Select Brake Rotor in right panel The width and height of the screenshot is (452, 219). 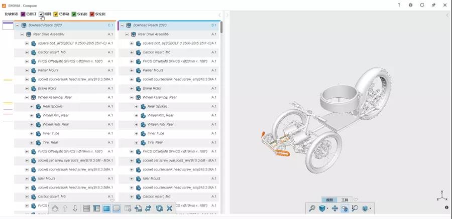(152, 88)
